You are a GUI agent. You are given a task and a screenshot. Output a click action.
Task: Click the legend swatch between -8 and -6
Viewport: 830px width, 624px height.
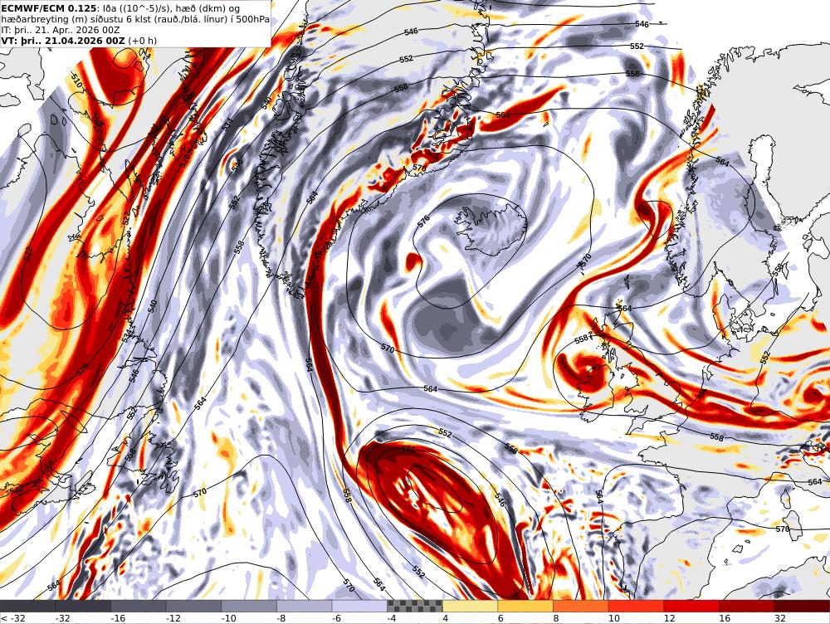[x=305, y=606]
